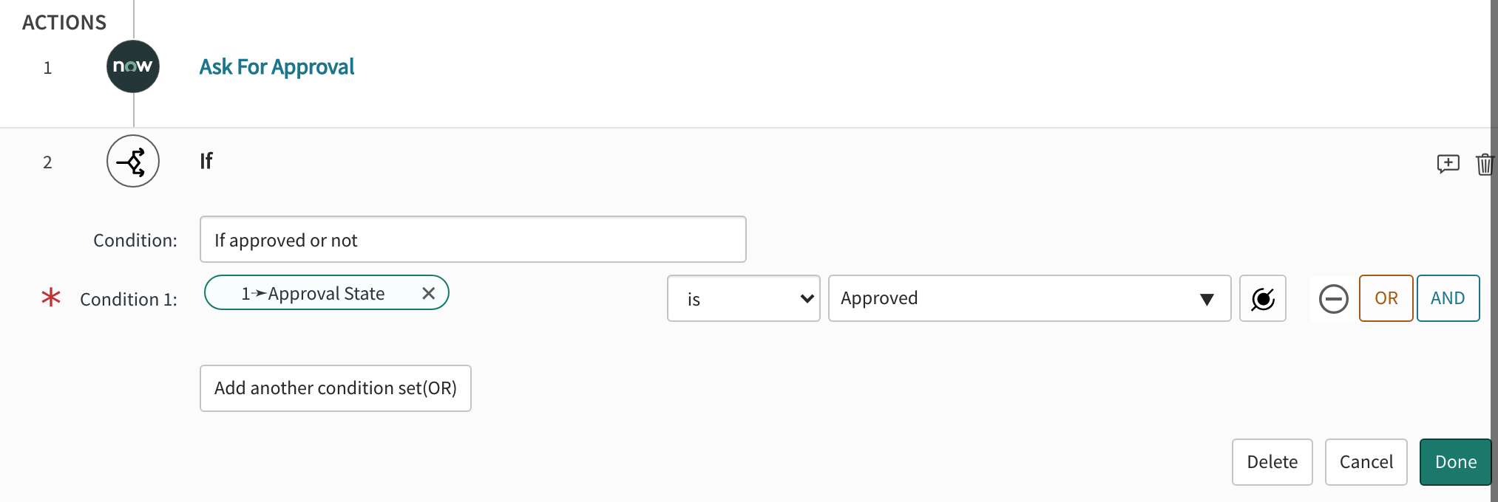Click the ACTIONS section header
Image resolution: width=1498 pixels, height=502 pixels.
(64, 22)
